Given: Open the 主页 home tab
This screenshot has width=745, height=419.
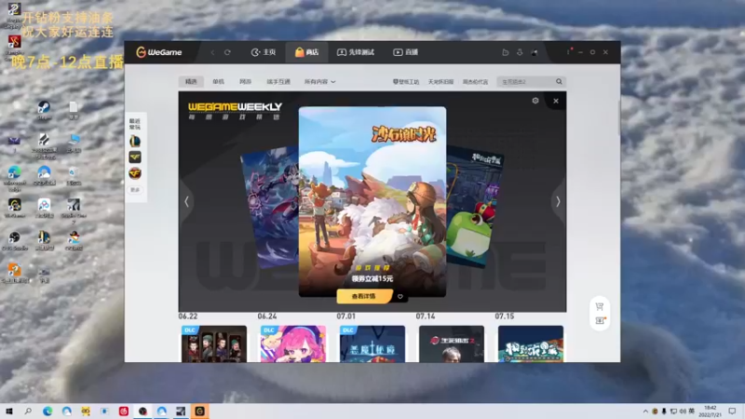Looking at the screenshot, I should click(x=264, y=52).
